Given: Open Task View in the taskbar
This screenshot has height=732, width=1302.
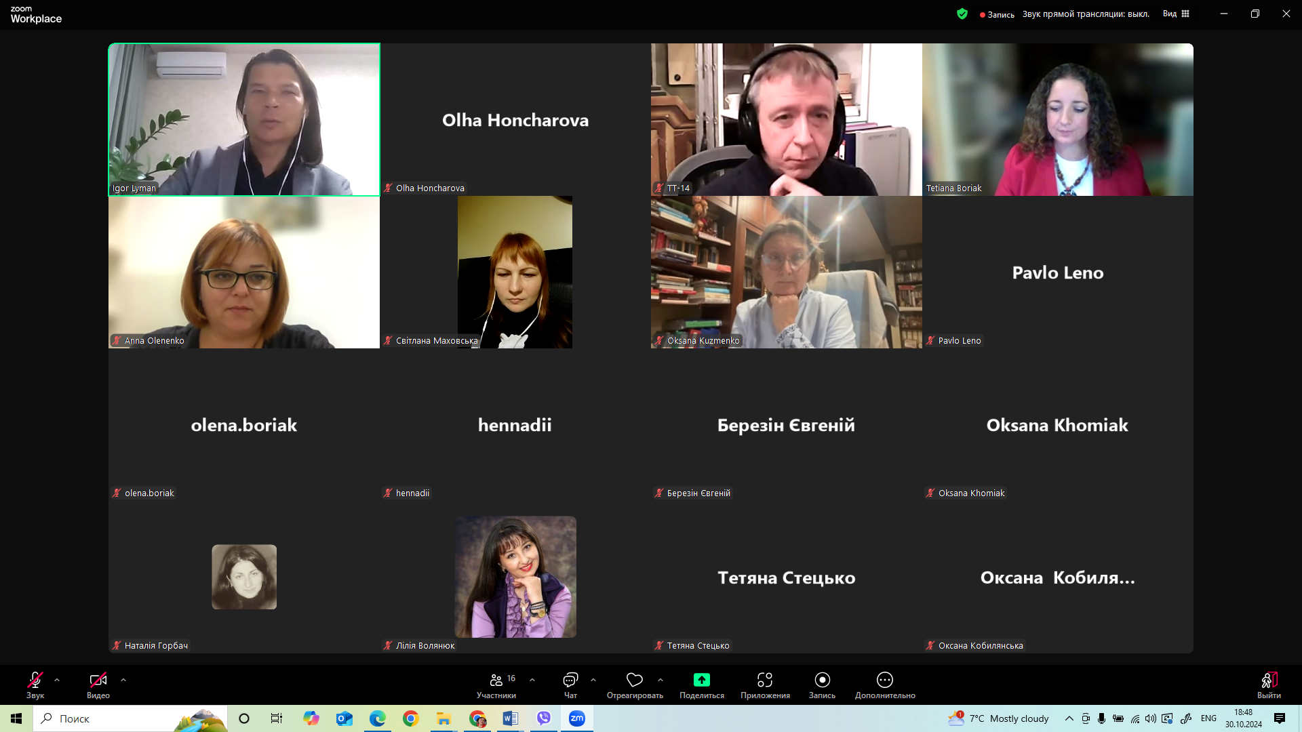Looking at the screenshot, I should pos(277,718).
